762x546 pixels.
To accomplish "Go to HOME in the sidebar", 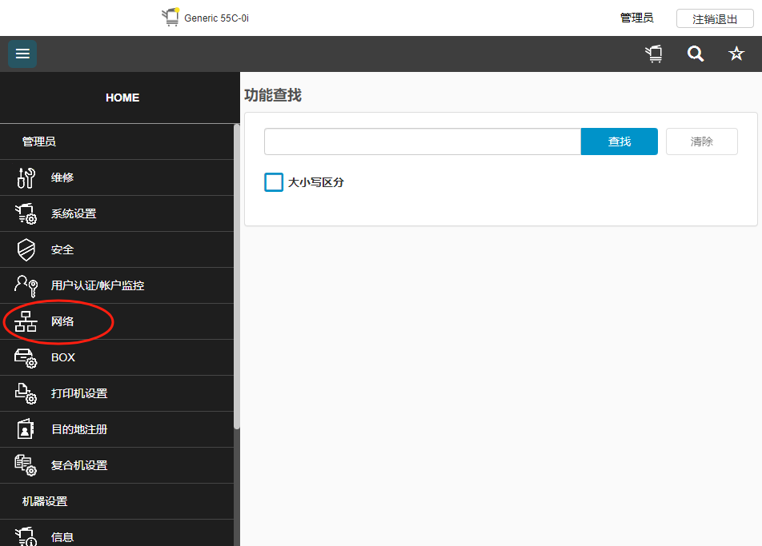I will [x=122, y=98].
